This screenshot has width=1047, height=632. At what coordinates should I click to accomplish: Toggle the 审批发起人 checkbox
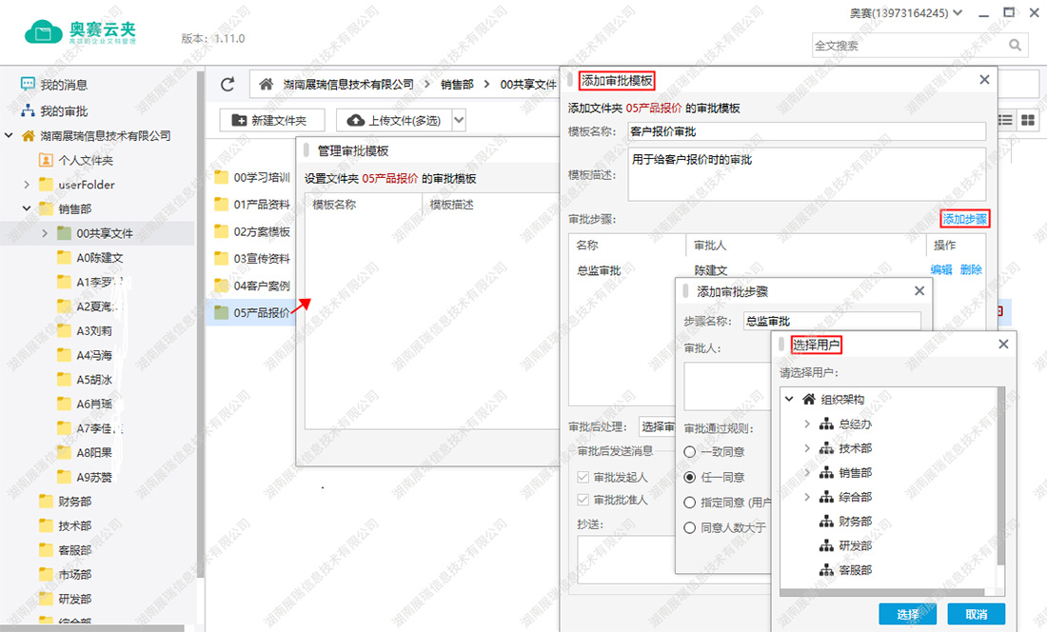tap(583, 477)
